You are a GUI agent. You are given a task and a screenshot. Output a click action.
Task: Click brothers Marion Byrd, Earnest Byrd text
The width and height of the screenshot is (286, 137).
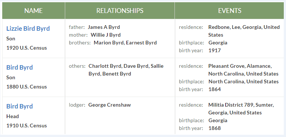(125, 43)
